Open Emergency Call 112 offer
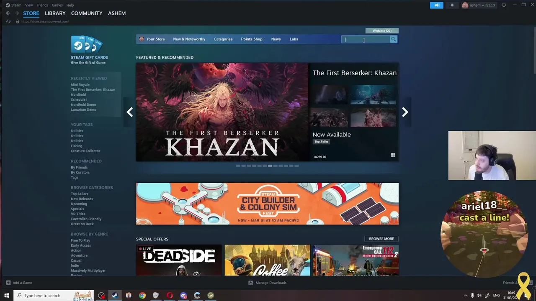 click(356, 260)
